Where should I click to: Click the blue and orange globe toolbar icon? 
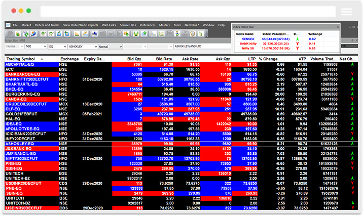[33, 34]
